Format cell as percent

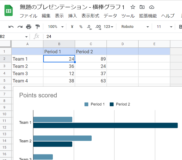pos(81,27)
